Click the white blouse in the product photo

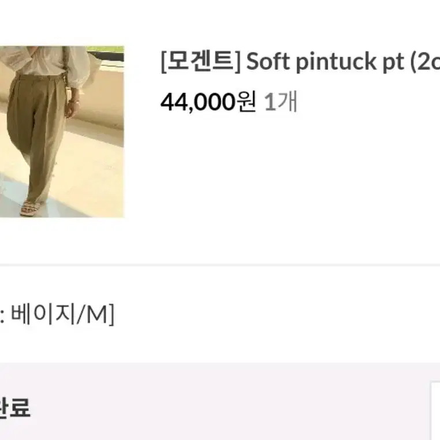click(45, 61)
